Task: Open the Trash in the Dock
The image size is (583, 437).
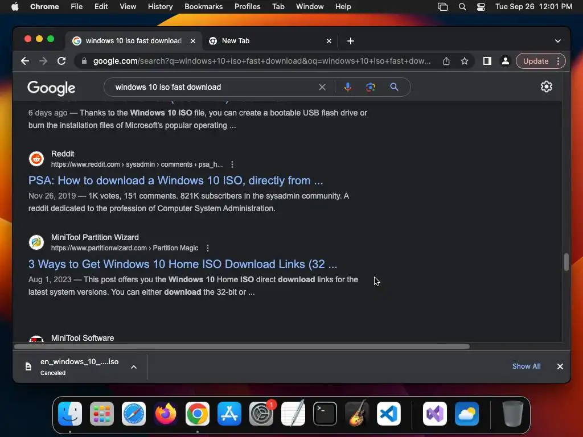Action: (513, 414)
